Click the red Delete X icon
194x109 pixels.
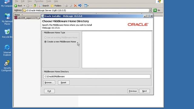click(x=75, y=6)
